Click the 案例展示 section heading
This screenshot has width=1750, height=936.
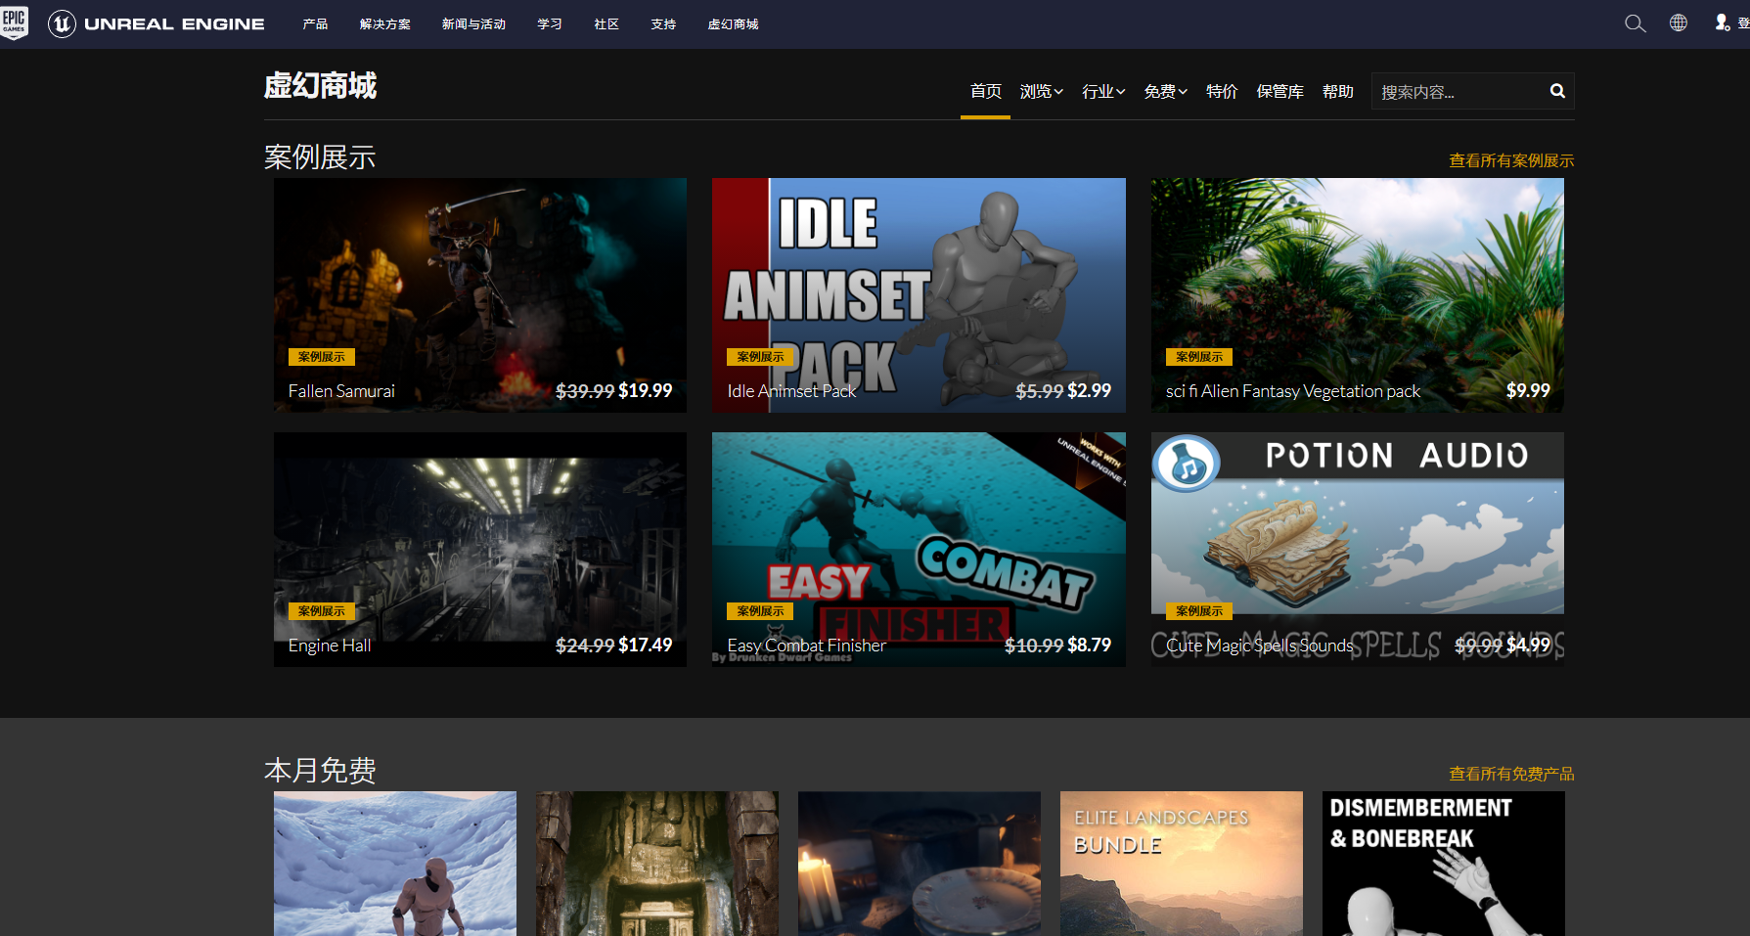point(320,156)
